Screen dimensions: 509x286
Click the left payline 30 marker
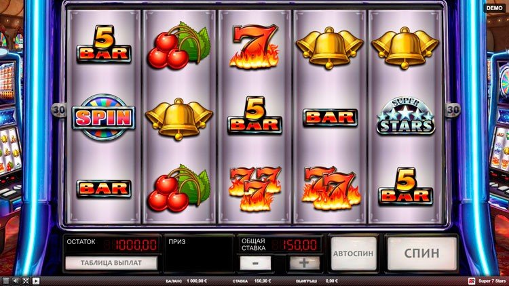click(x=59, y=110)
